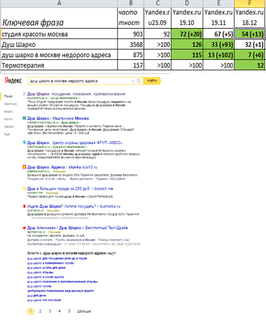This screenshot has height=320, width=266.
Task: Select cell 'студия красоты москва'
Action: [59, 34]
